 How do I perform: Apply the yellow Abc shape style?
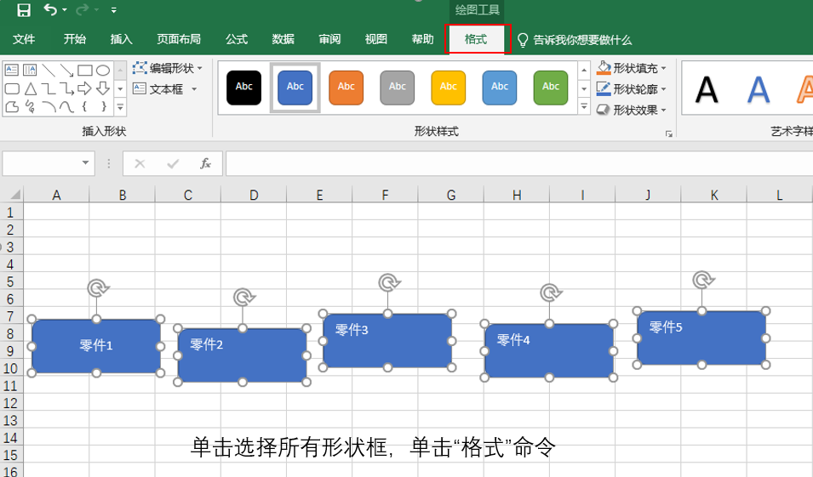click(x=448, y=88)
